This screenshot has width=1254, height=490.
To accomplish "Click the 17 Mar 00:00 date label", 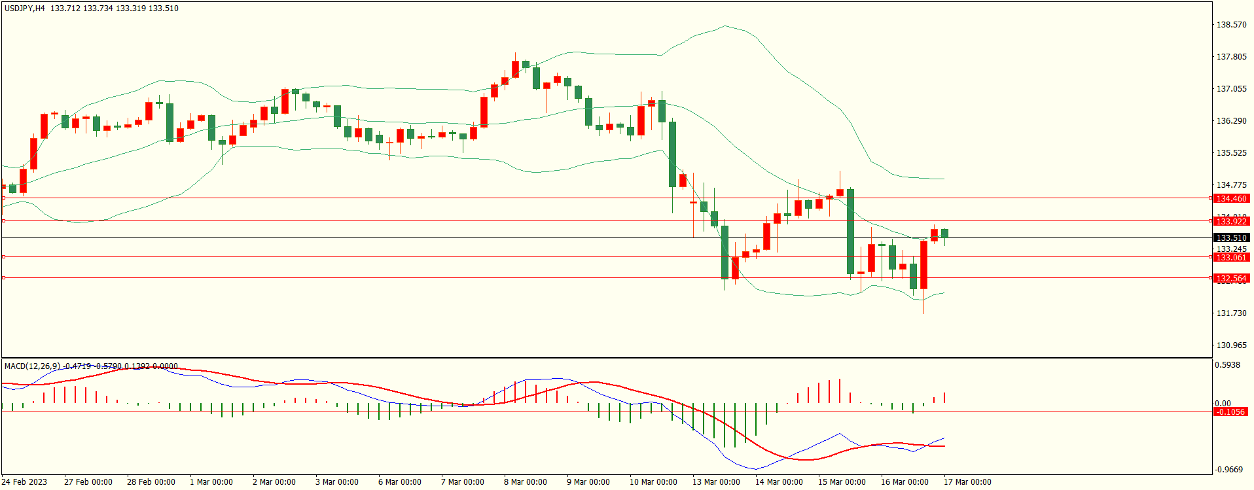I will click(967, 482).
